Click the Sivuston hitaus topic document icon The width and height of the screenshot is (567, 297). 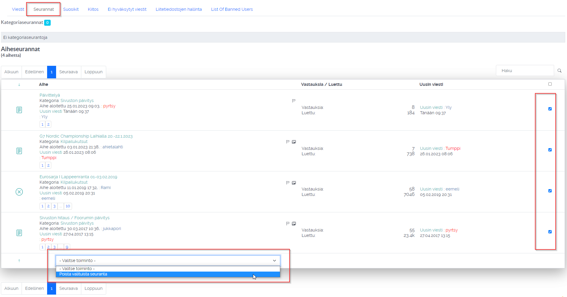19,233
